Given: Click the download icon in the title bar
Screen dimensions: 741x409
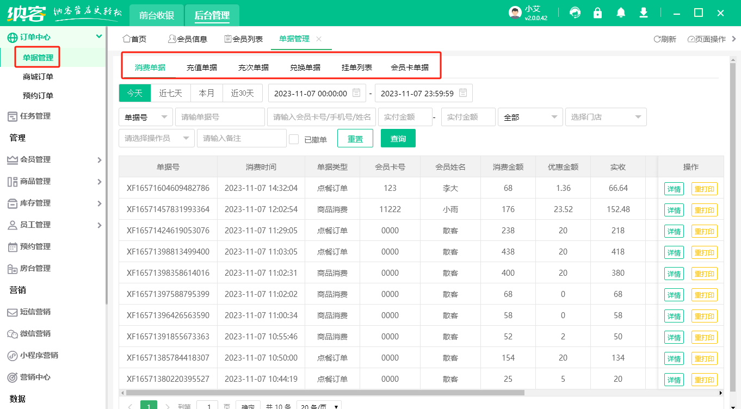Looking at the screenshot, I should tap(643, 12).
